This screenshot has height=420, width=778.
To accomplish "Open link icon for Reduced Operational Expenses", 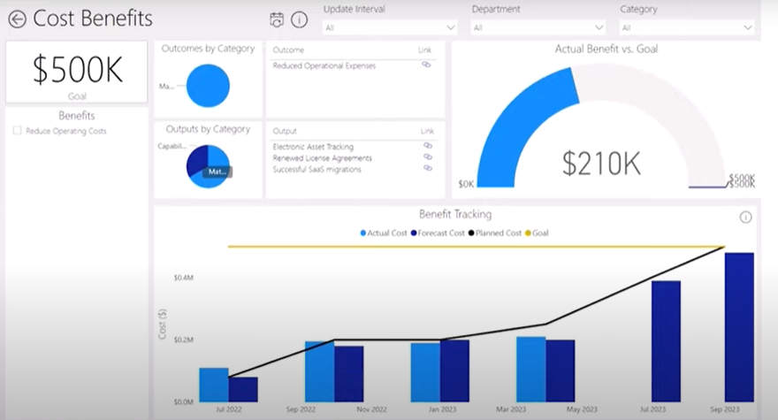I will [426, 65].
